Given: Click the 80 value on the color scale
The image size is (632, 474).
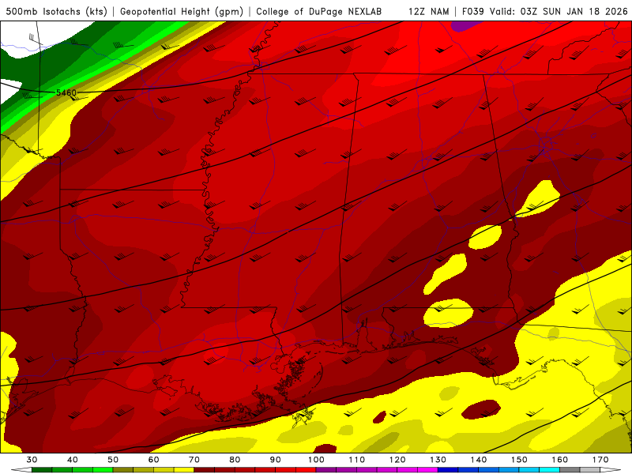Looking at the screenshot, I should tap(235, 460).
